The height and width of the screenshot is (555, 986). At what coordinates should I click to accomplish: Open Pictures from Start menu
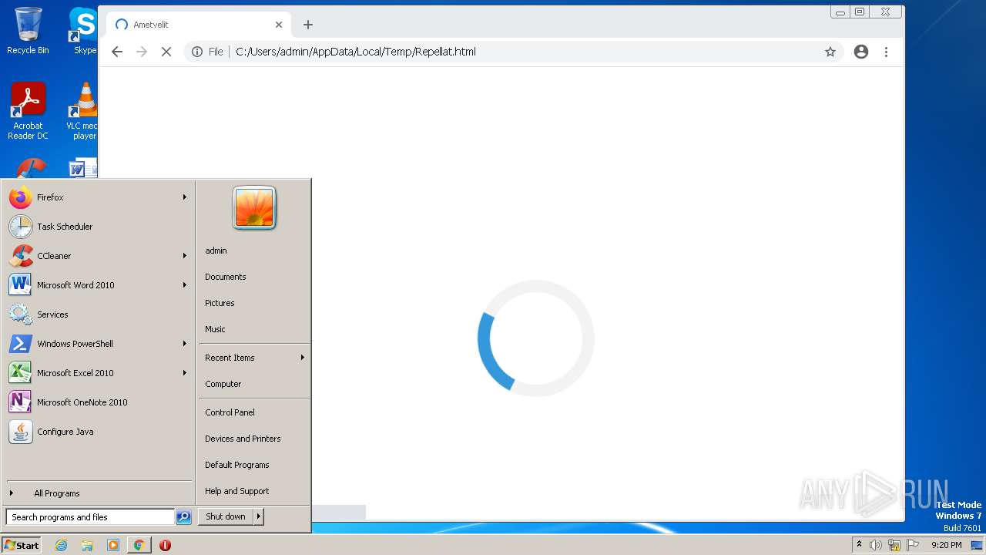254,303
